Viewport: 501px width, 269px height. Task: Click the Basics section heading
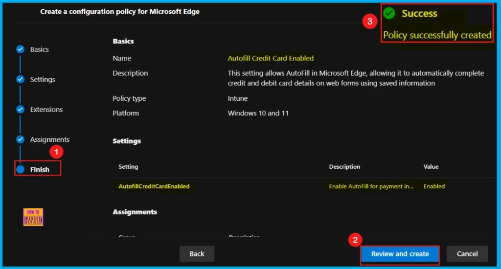click(123, 41)
